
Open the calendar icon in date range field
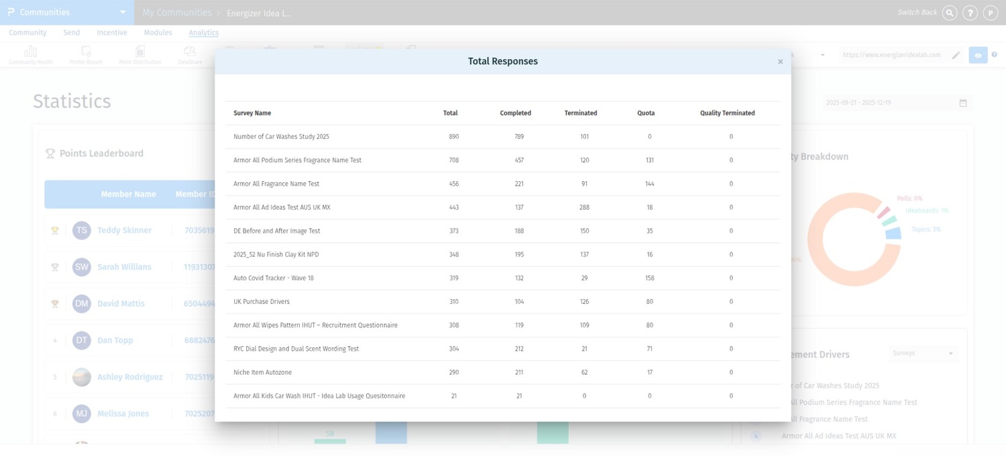963,103
